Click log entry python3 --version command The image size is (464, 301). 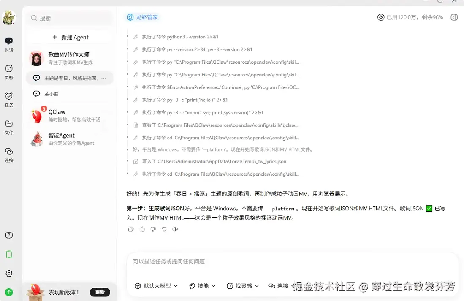coord(180,37)
